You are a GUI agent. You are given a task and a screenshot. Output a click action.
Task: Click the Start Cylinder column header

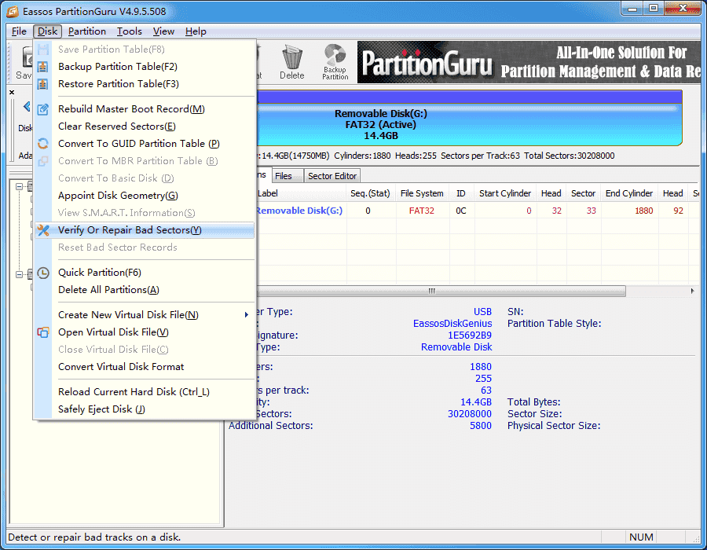[x=505, y=193]
